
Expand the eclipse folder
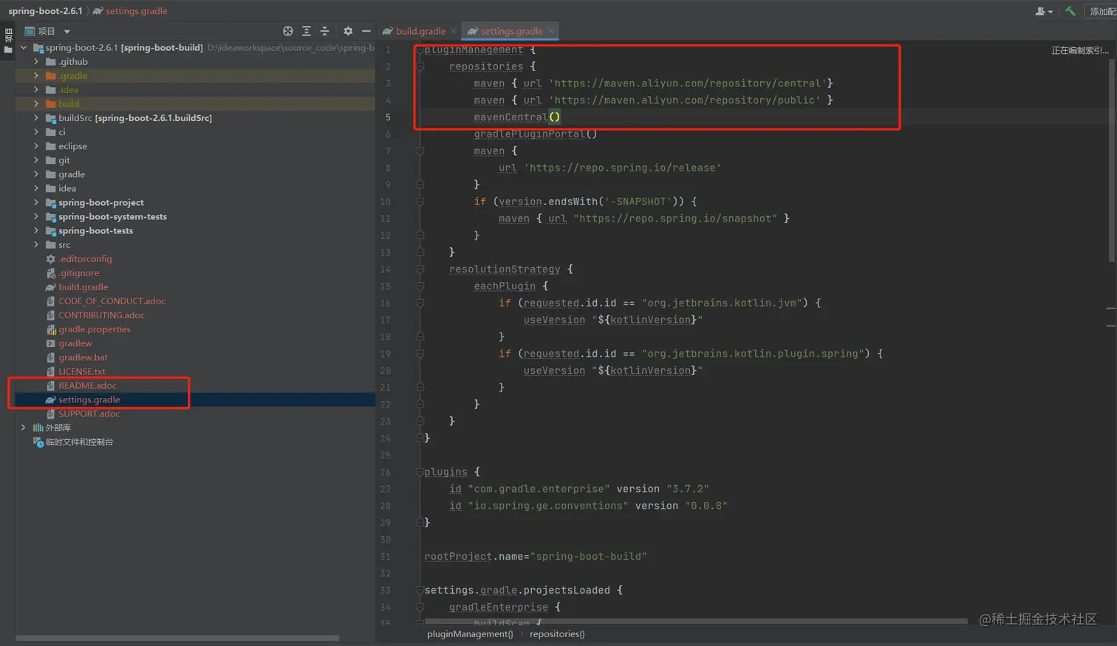coord(35,145)
